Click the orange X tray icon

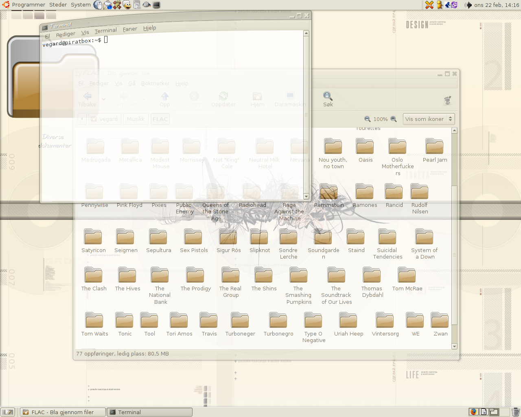(x=429, y=5)
